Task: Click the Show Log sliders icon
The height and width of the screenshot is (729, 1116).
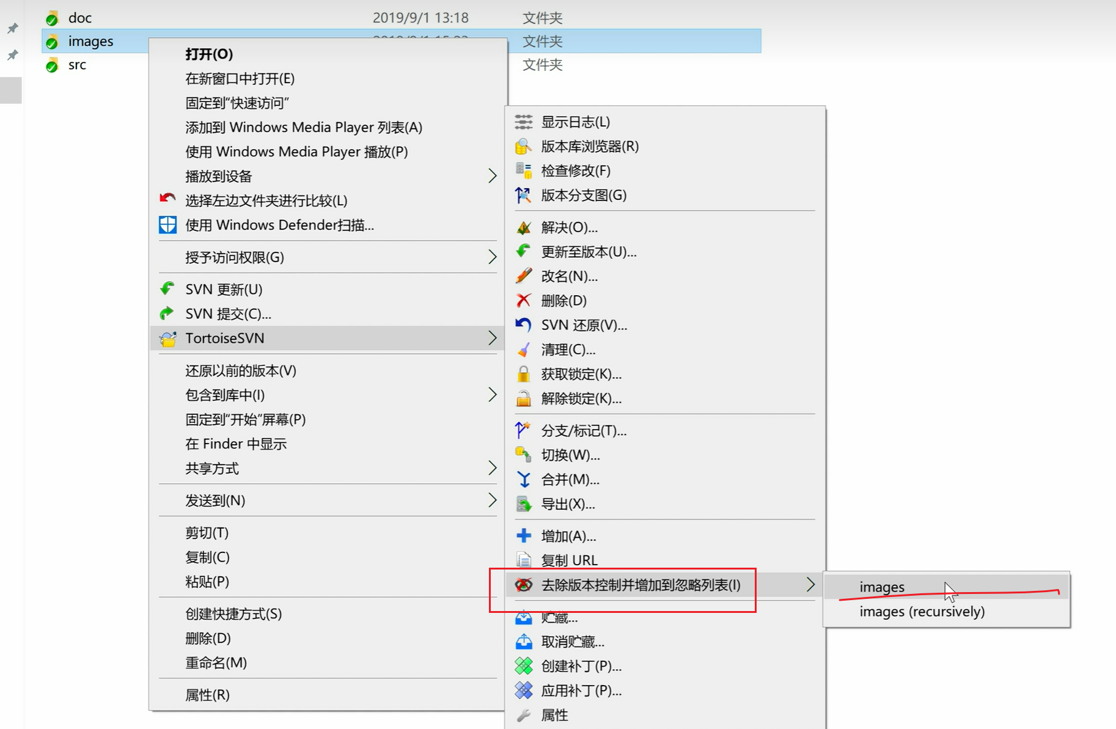Action: click(x=524, y=122)
